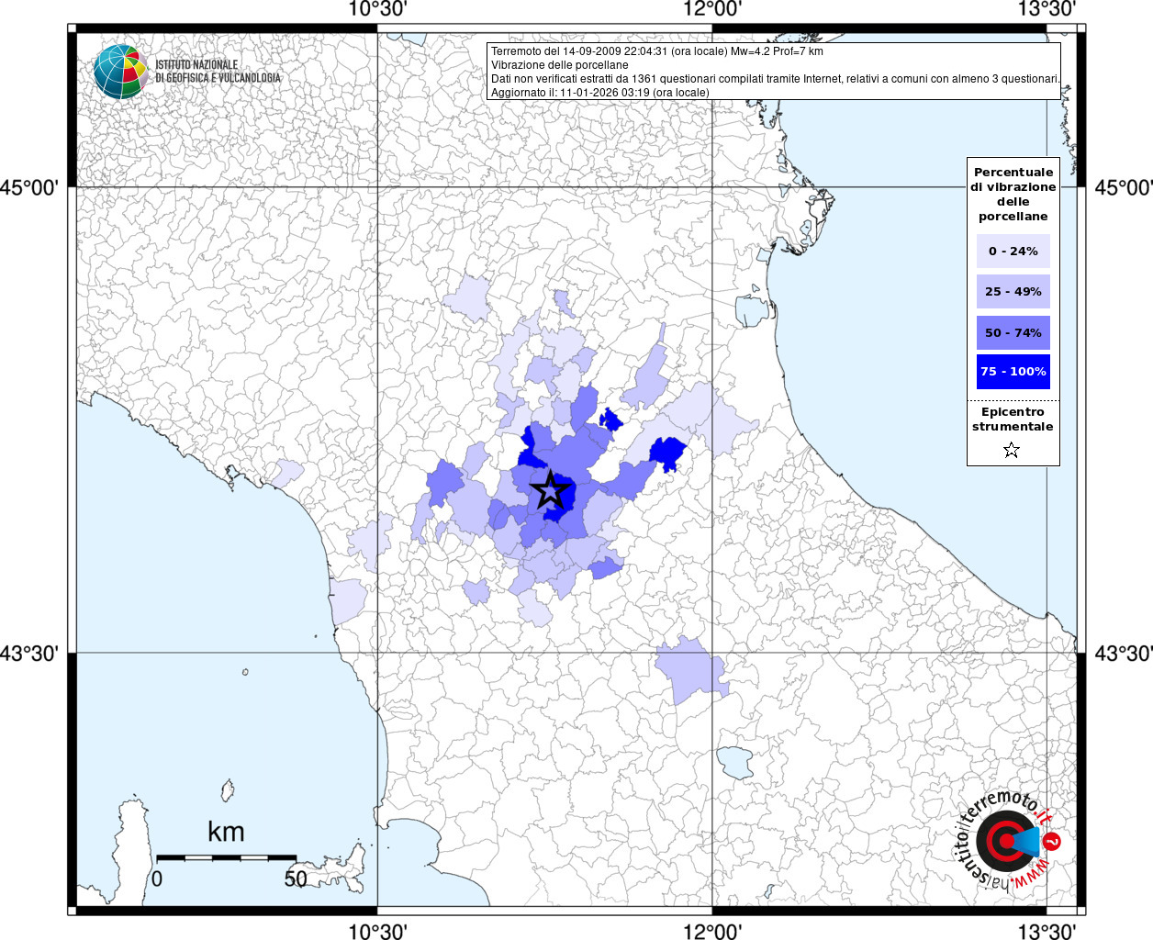This screenshot has width=1153, height=940.
Task: Click the 'Terremoto del 14-09-2009' title line
Action: pyautogui.click(x=657, y=51)
